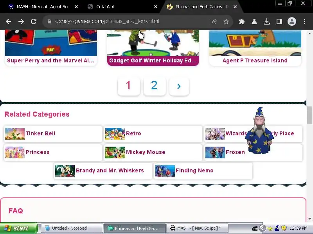The height and width of the screenshot is (234, 313).
Task: Click the Merlin wizard agent character
Action: (259, 131)
